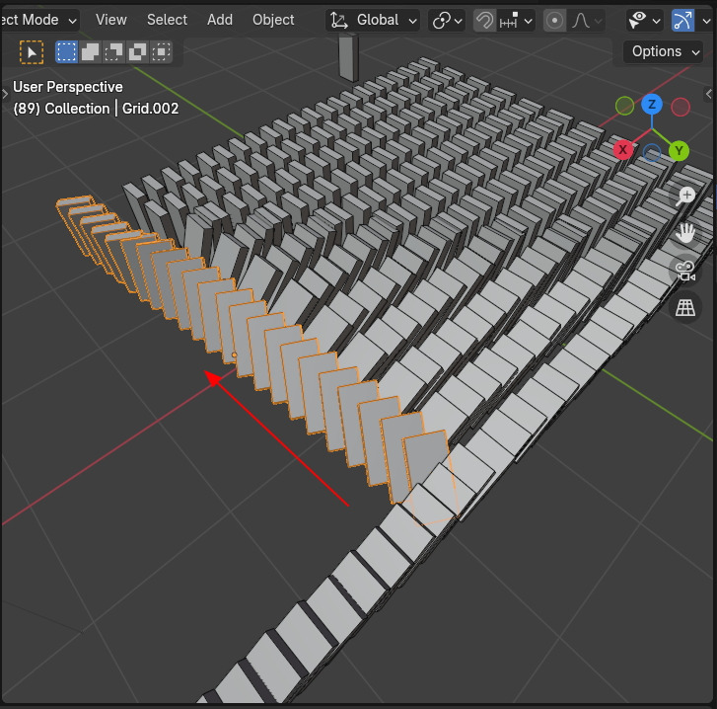The width and height of the screenshot is (717, 709).
Task: Open the pivot point dropdown
Action: 447,21
